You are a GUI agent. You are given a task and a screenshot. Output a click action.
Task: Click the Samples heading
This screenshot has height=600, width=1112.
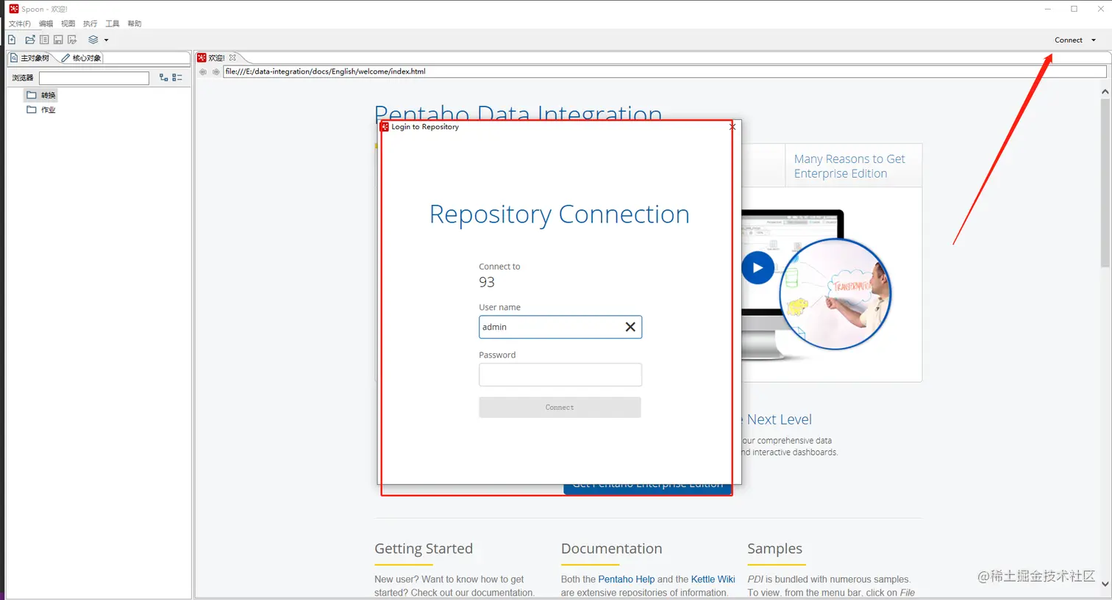[775, 549]
